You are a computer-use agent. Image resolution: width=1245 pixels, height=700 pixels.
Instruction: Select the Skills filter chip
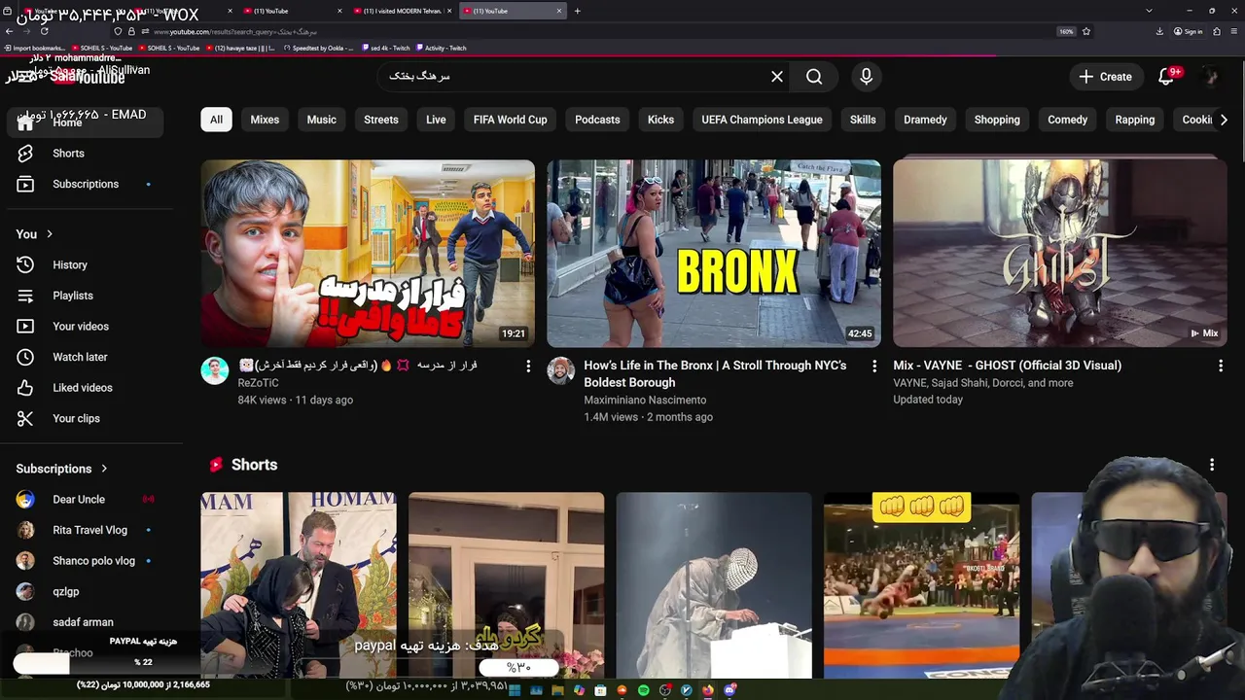[x=863, y=120]
